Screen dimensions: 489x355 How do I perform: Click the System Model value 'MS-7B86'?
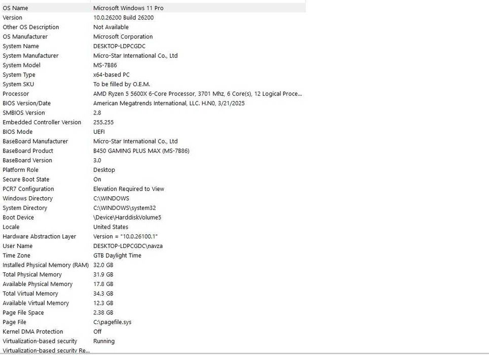click(105, 65)
